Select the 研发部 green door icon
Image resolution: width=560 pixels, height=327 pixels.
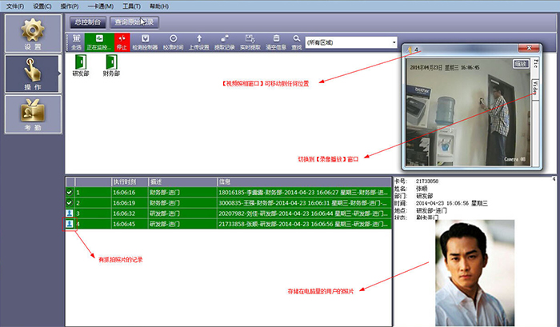pyautogui.click(x=81, y=66)
